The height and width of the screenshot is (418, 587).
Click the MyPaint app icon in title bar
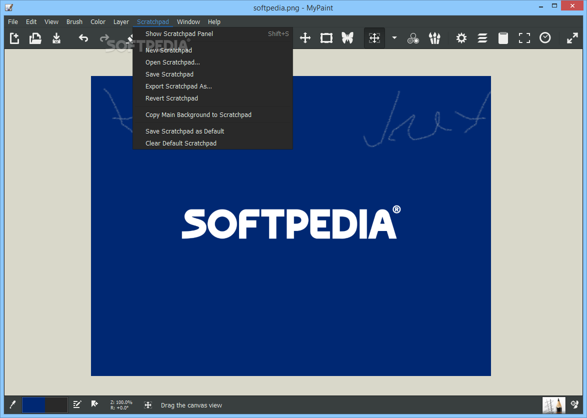9,7
